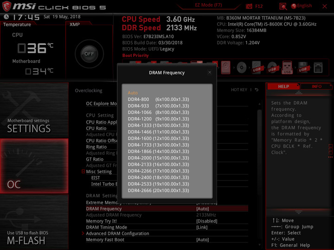Select the USB key boot device icon
Viewport: 334px width, 250px height.
287,68
